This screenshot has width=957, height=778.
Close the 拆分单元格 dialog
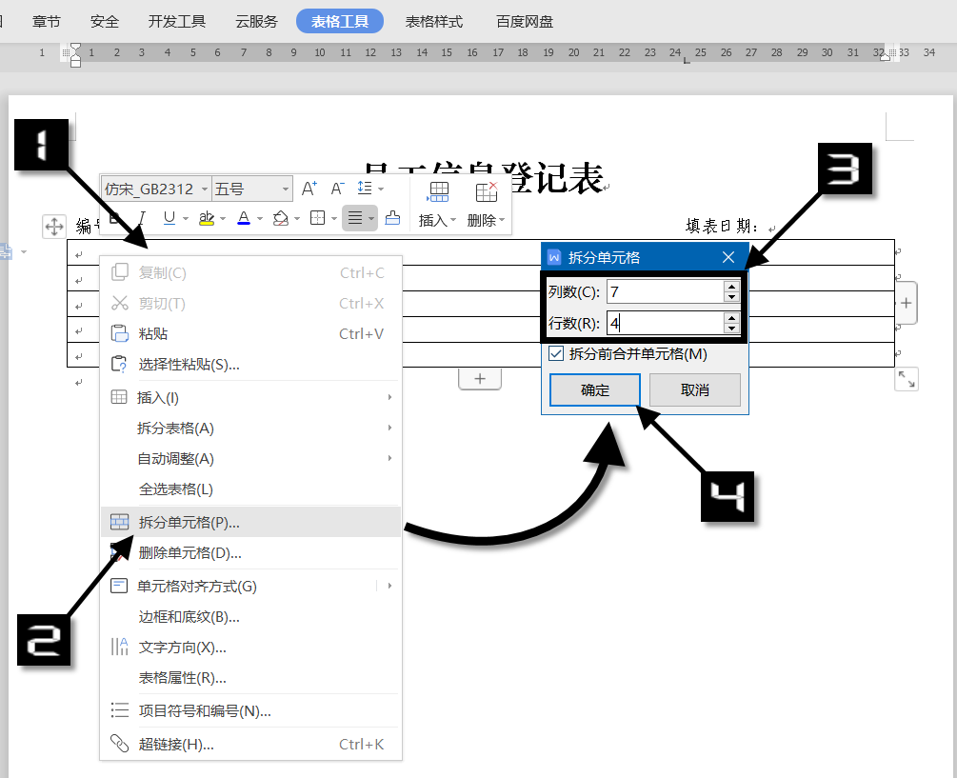(728, 257)
